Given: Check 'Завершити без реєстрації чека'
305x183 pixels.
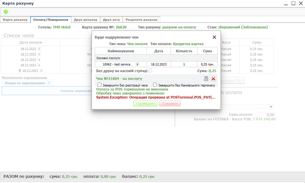Looking at the screenshot, I should 100,85.
